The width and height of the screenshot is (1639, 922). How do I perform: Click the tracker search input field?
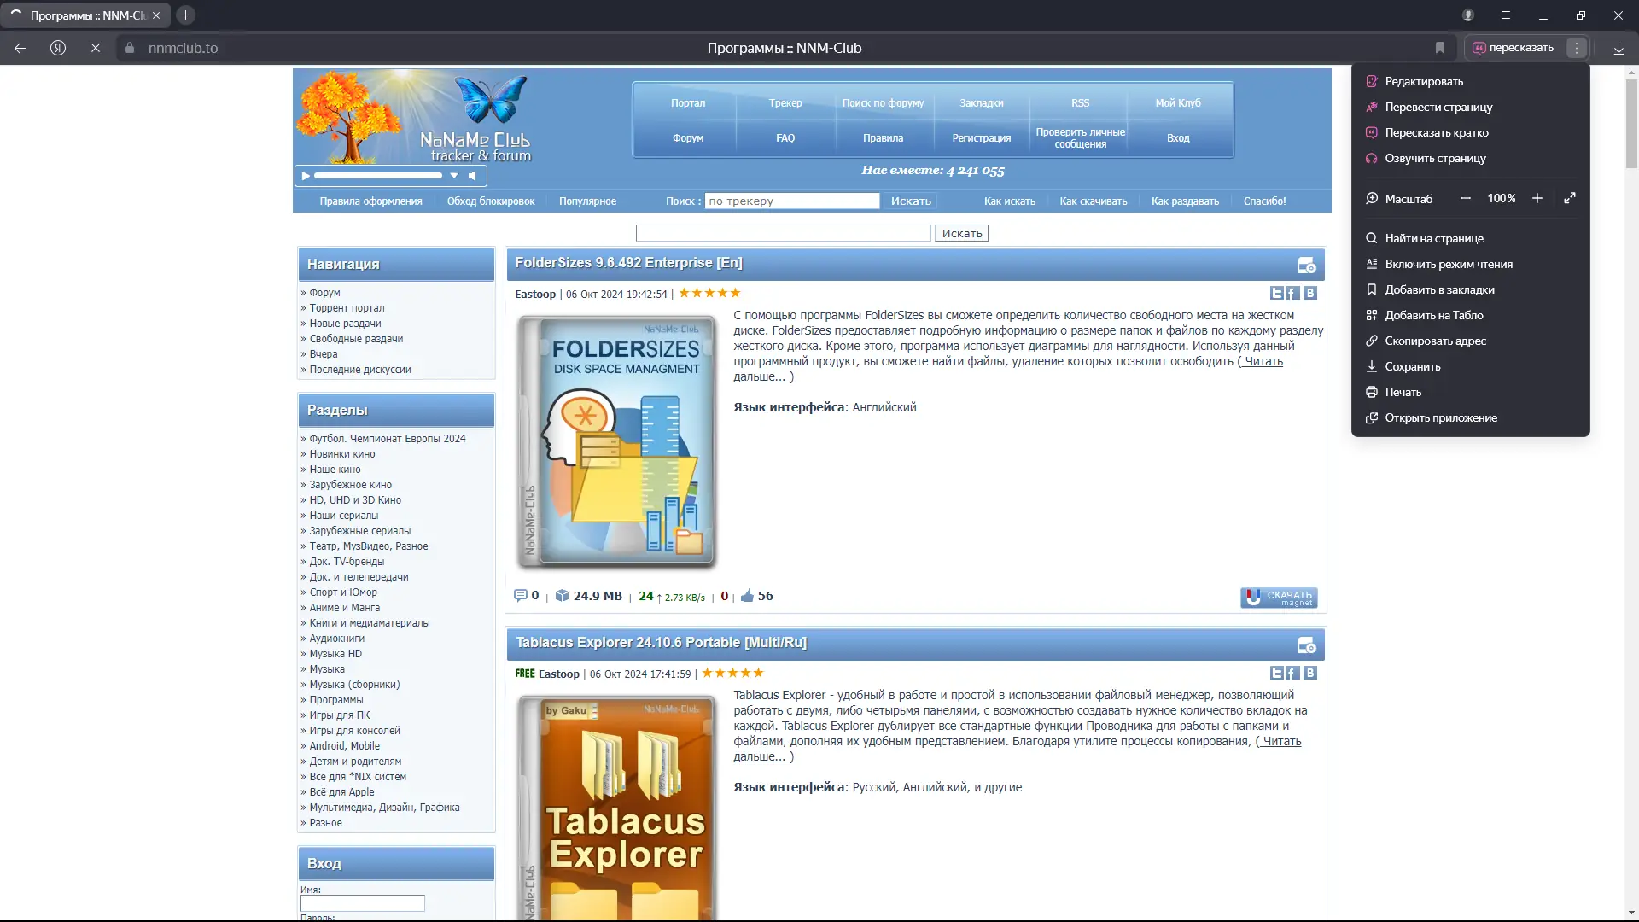point(791,201)
